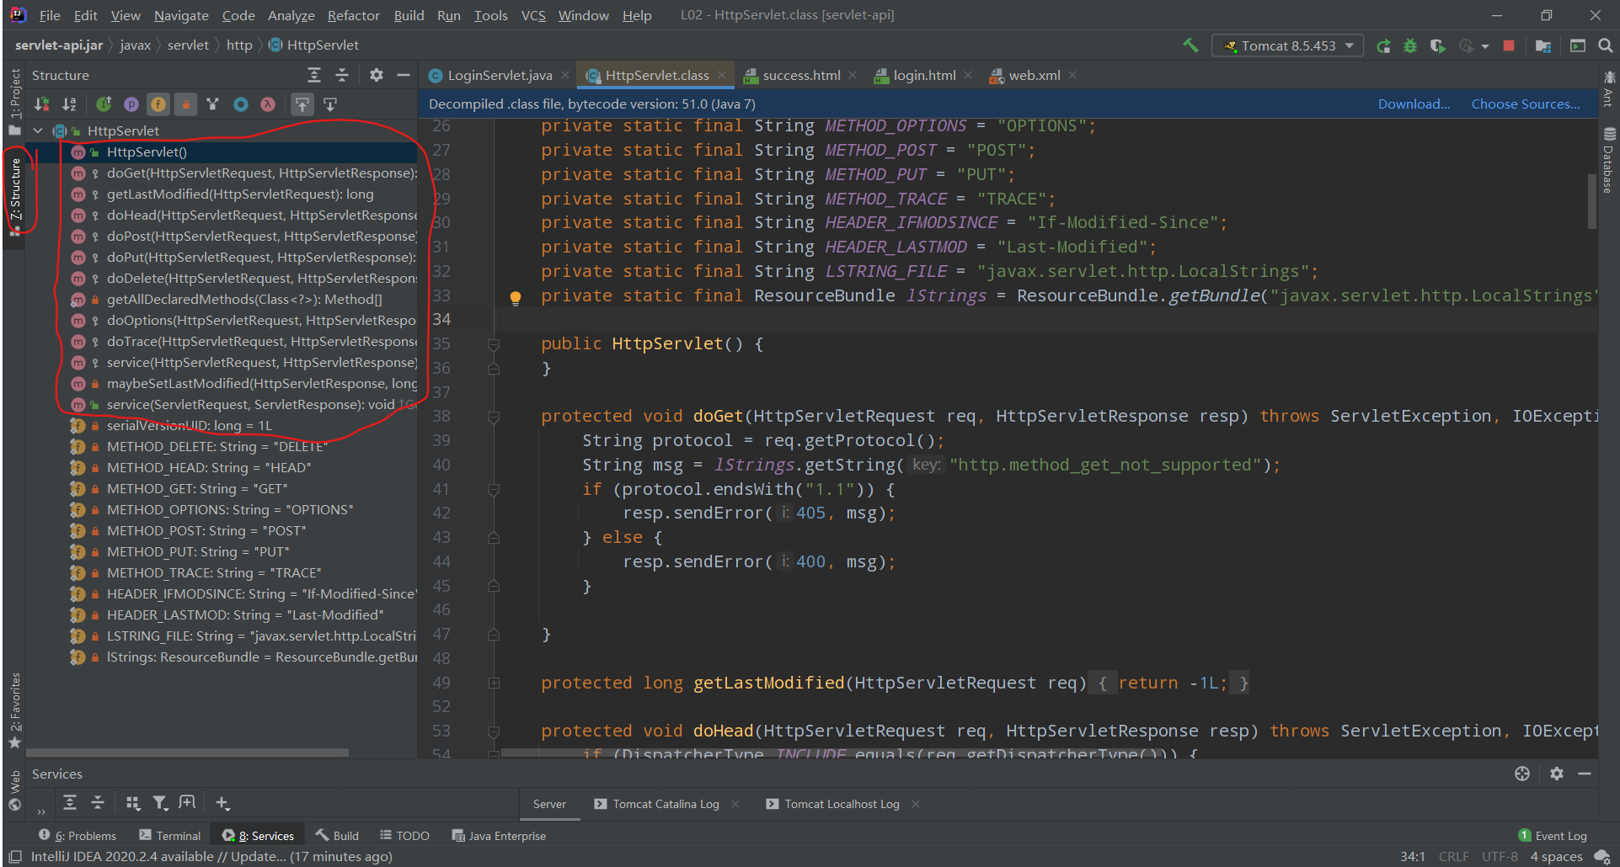The height and width of the screenshot is (867, 1620).
Task: Collapse all in Services toolbar
Action: [x=98, y=802]
